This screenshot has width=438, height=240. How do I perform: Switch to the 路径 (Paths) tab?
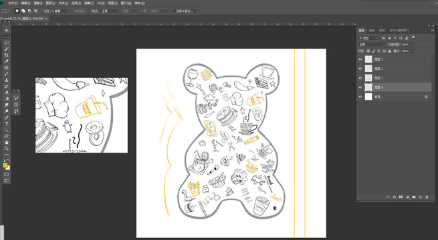click(382, 31)
